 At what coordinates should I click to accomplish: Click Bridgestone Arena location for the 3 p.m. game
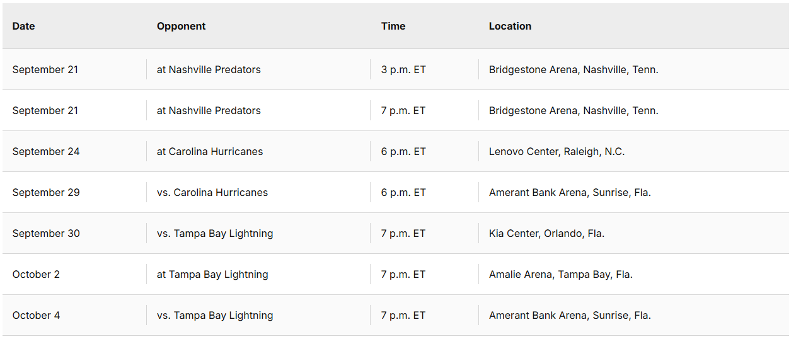(x=574, y=70)
